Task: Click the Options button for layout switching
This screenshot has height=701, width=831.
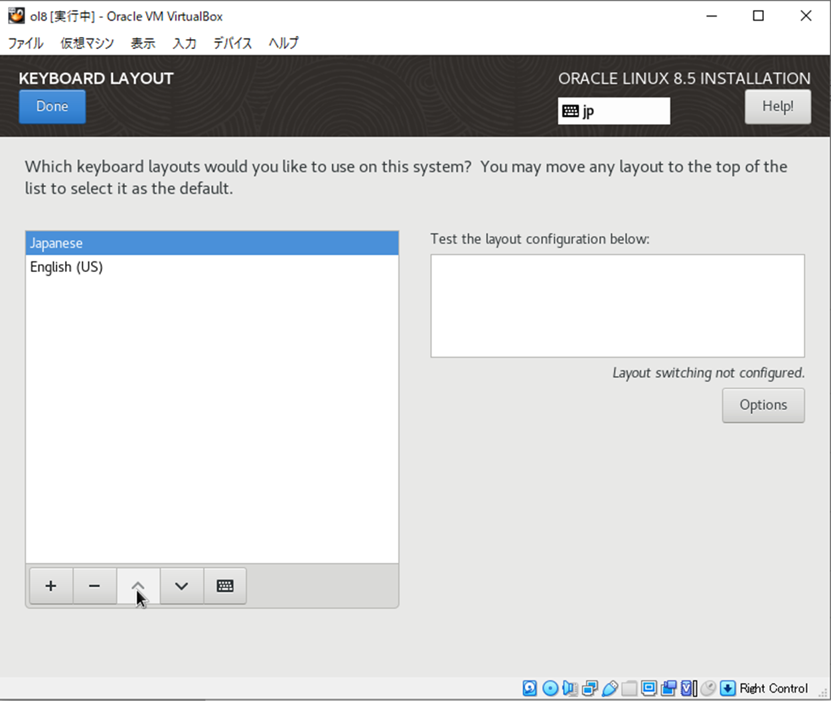Action: pos(763,405)
